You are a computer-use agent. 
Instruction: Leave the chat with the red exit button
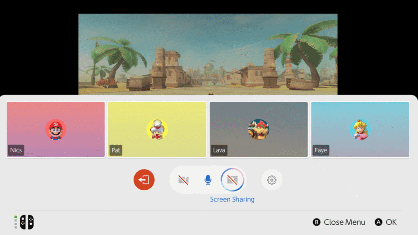[144, 180]
